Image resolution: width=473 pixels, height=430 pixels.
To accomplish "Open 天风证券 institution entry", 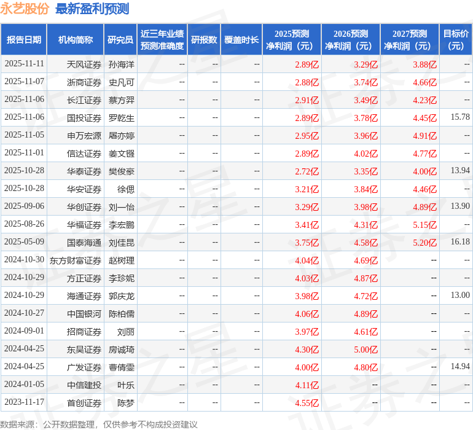I will (84, 64).
